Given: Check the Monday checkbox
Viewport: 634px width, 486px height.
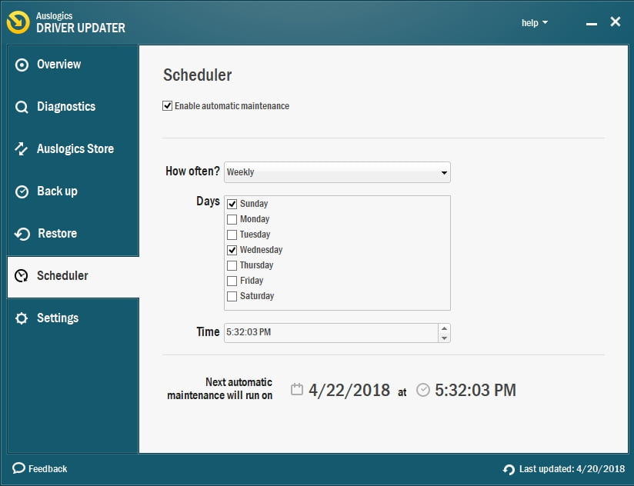Looking at the screenshot, I should click(x=232, y=219).
